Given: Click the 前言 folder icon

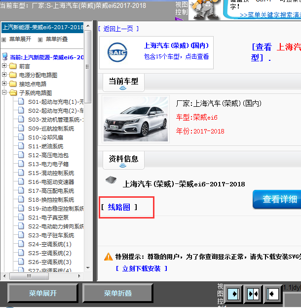Looking at the screenshot, I should [x=13, y=66].
